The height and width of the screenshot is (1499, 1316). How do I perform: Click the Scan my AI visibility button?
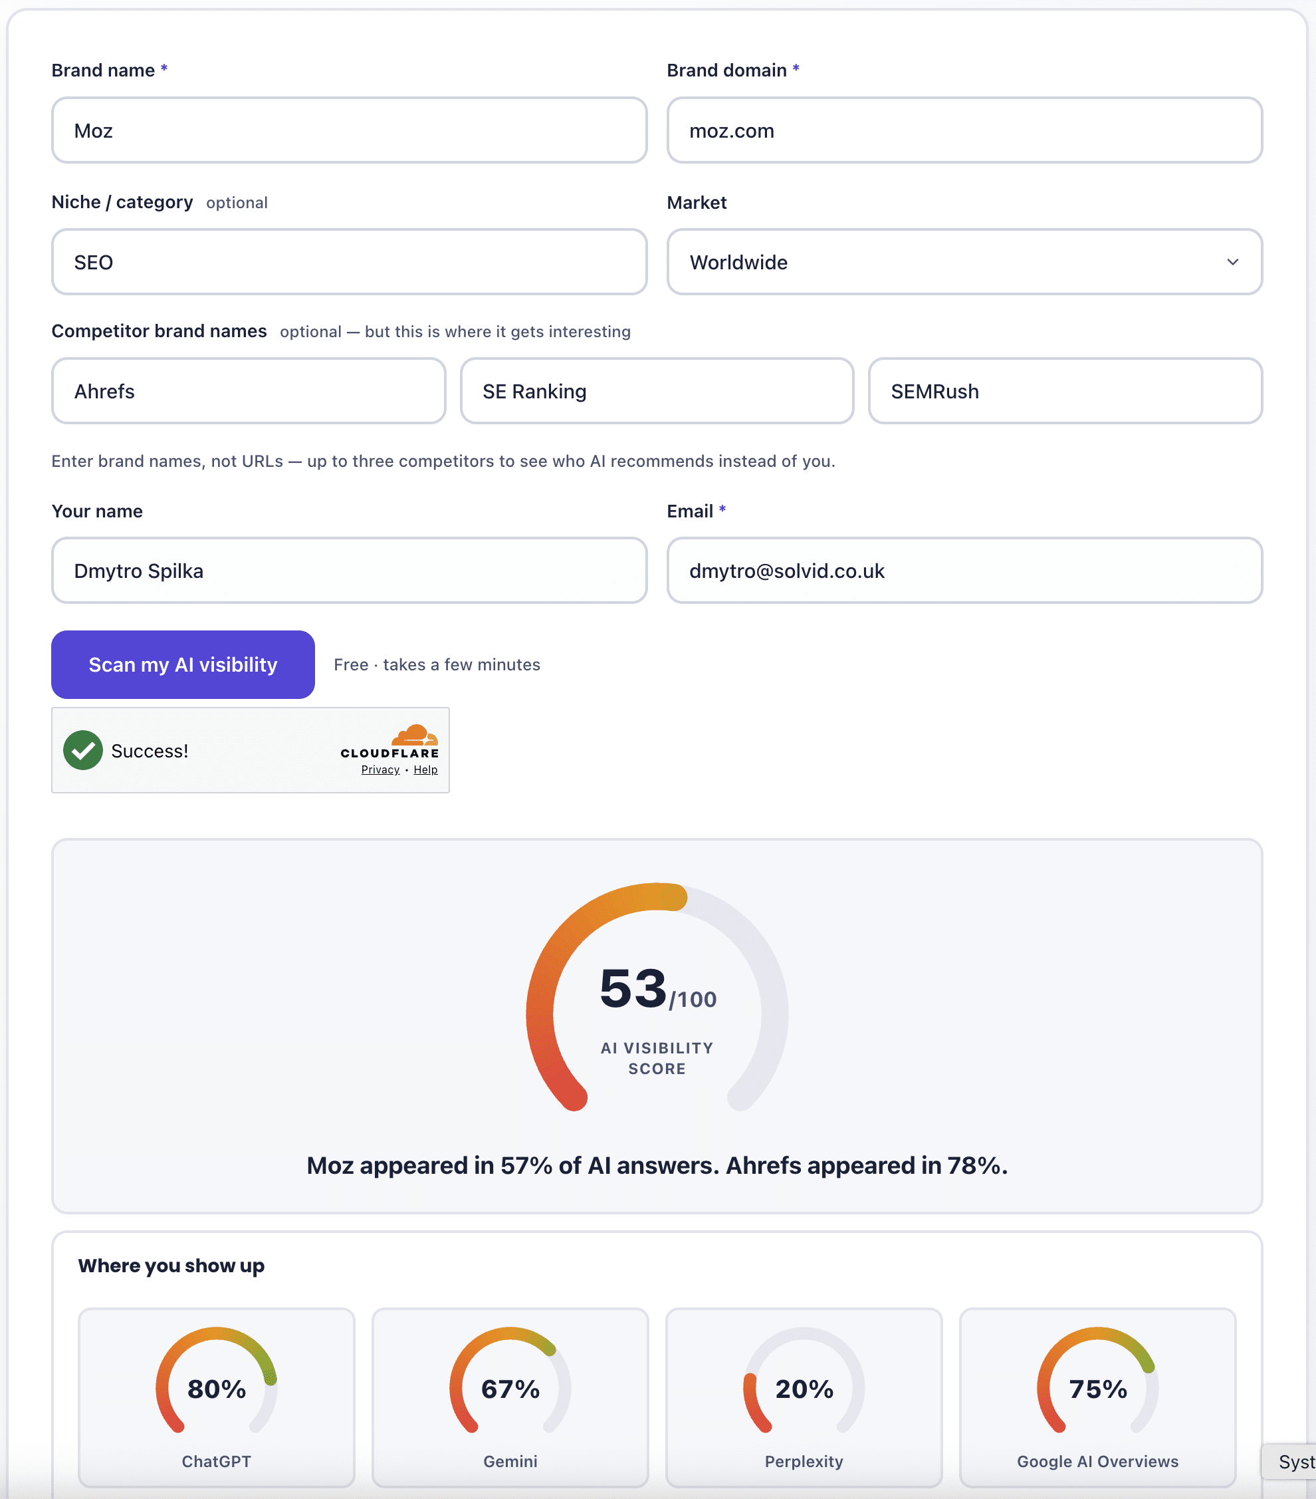tap(183, 664)
